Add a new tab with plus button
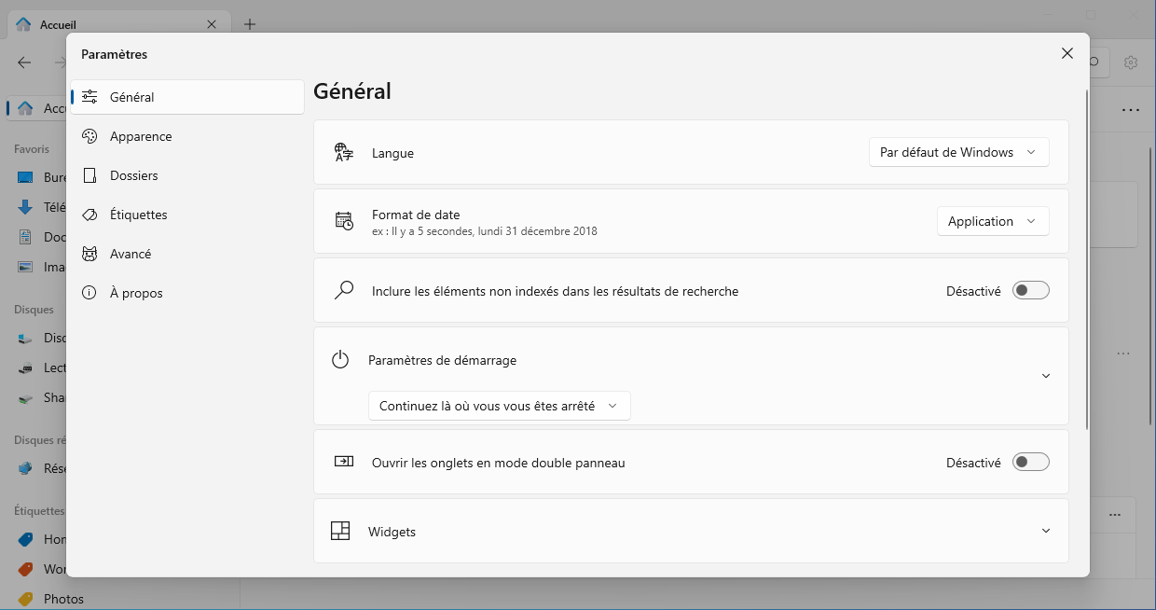 coord(250,24)
